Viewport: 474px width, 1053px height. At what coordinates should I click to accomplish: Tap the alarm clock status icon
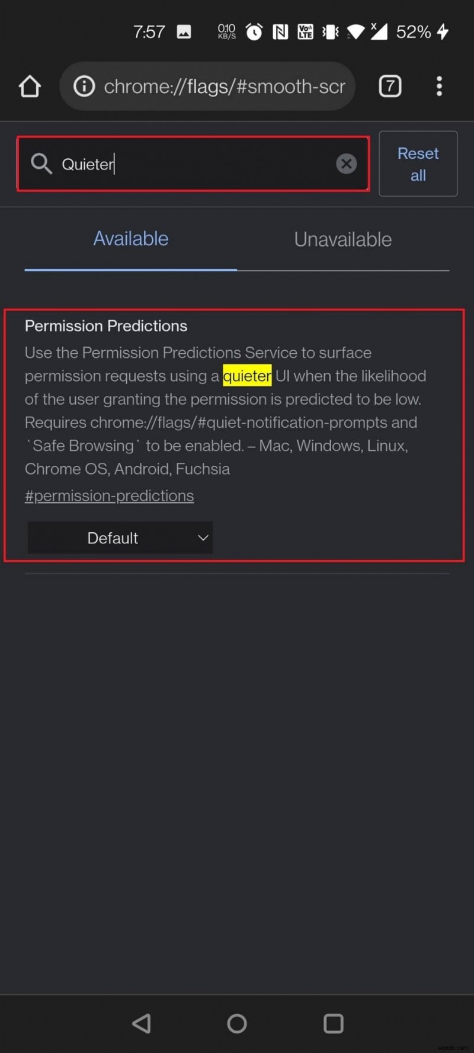coord(254,32)
